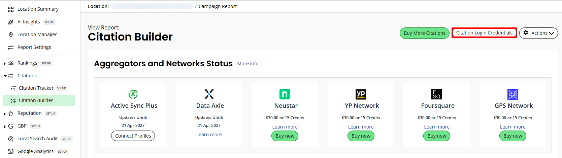Image resolution: width=562 pixels, height=158 pixels.
Task: Click the Campaign Report breadcrumb
Action: click(x=218, y=6)
